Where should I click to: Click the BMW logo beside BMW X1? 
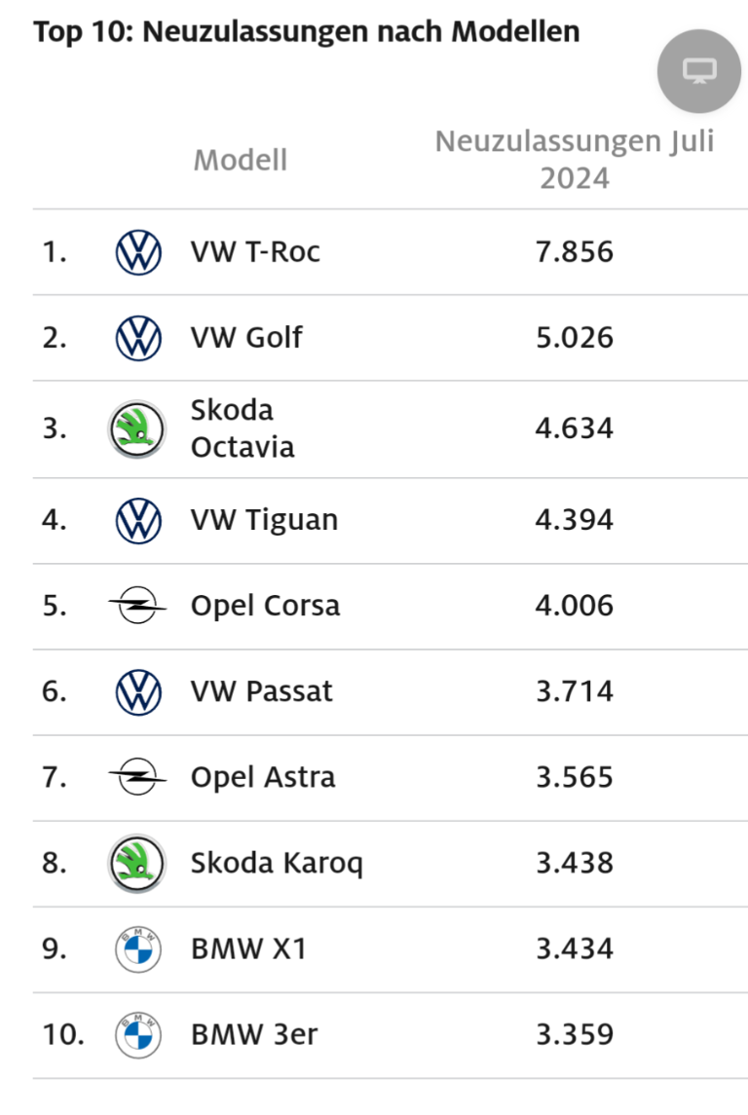[x=137, y=948]
